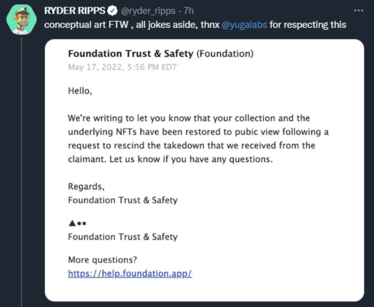Click the circle shape in Foundation's logo
374x307 pixels.
[x=79, y=224]
